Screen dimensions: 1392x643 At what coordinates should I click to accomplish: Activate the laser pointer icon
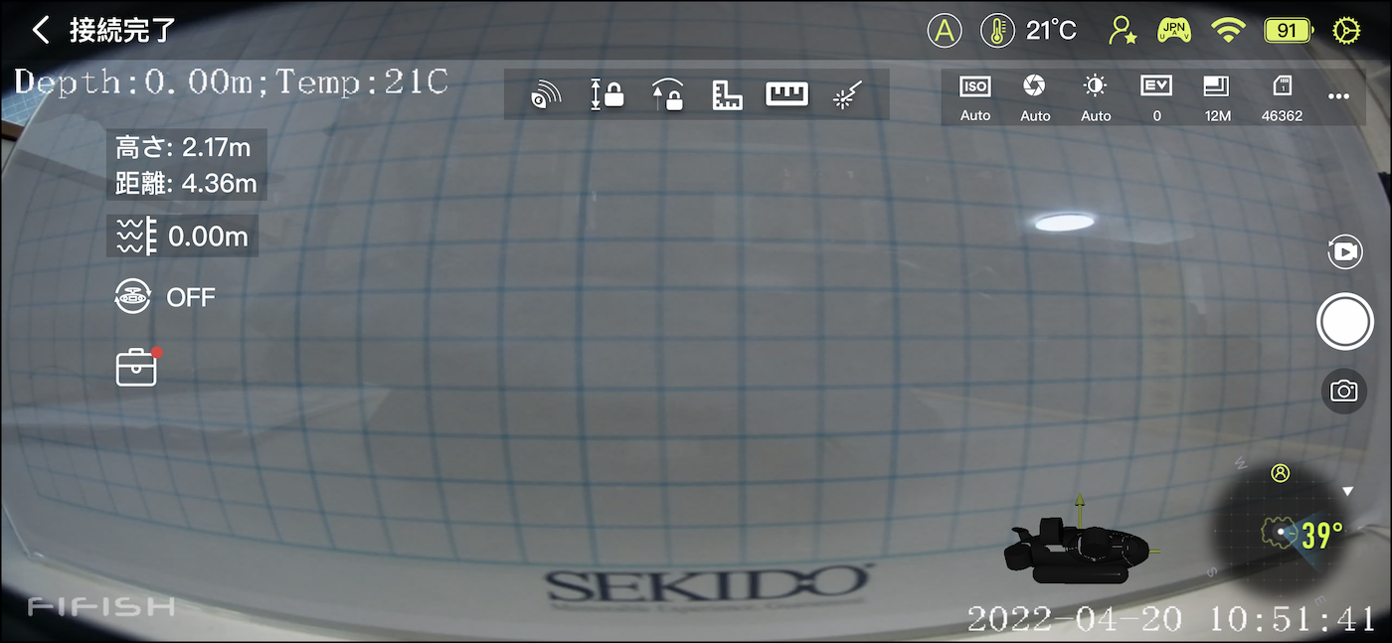847,95
